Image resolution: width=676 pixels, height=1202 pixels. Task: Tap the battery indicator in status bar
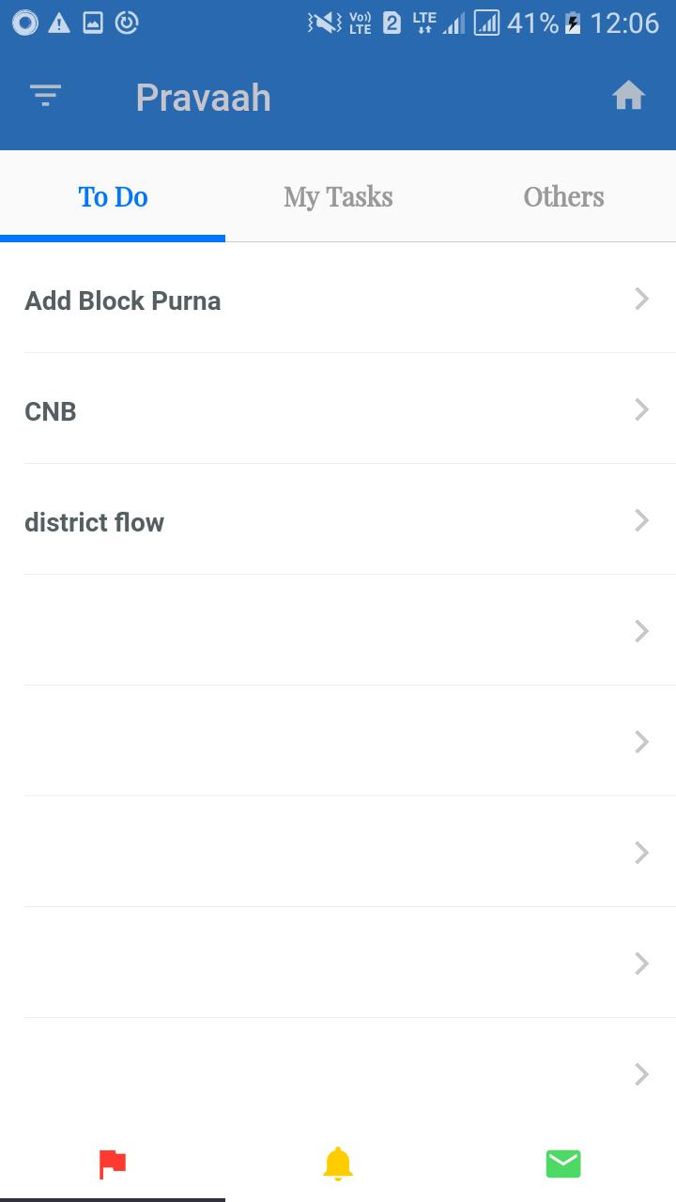tap(573, 23)
